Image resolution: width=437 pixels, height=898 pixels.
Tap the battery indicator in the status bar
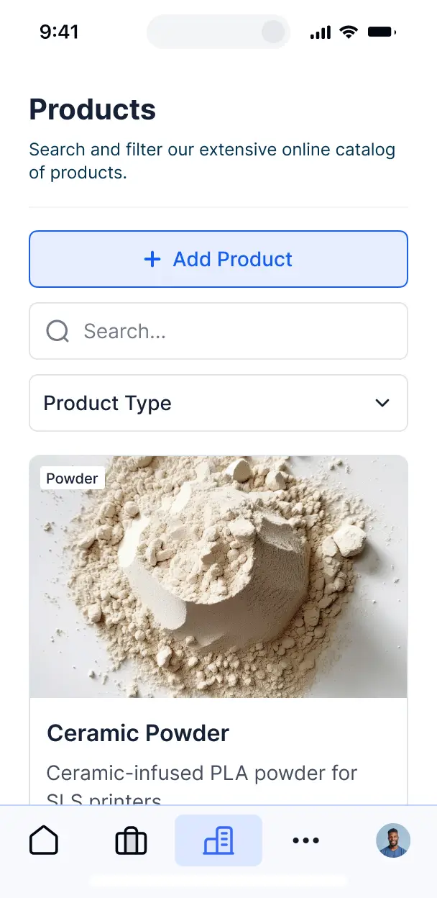tap(382, 32)
